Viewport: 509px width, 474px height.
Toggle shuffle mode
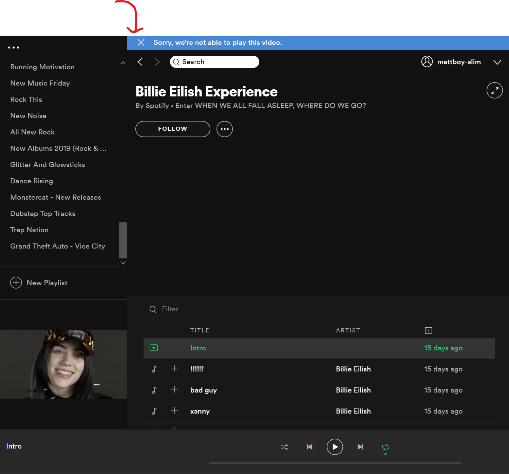[x=284, y=447]
